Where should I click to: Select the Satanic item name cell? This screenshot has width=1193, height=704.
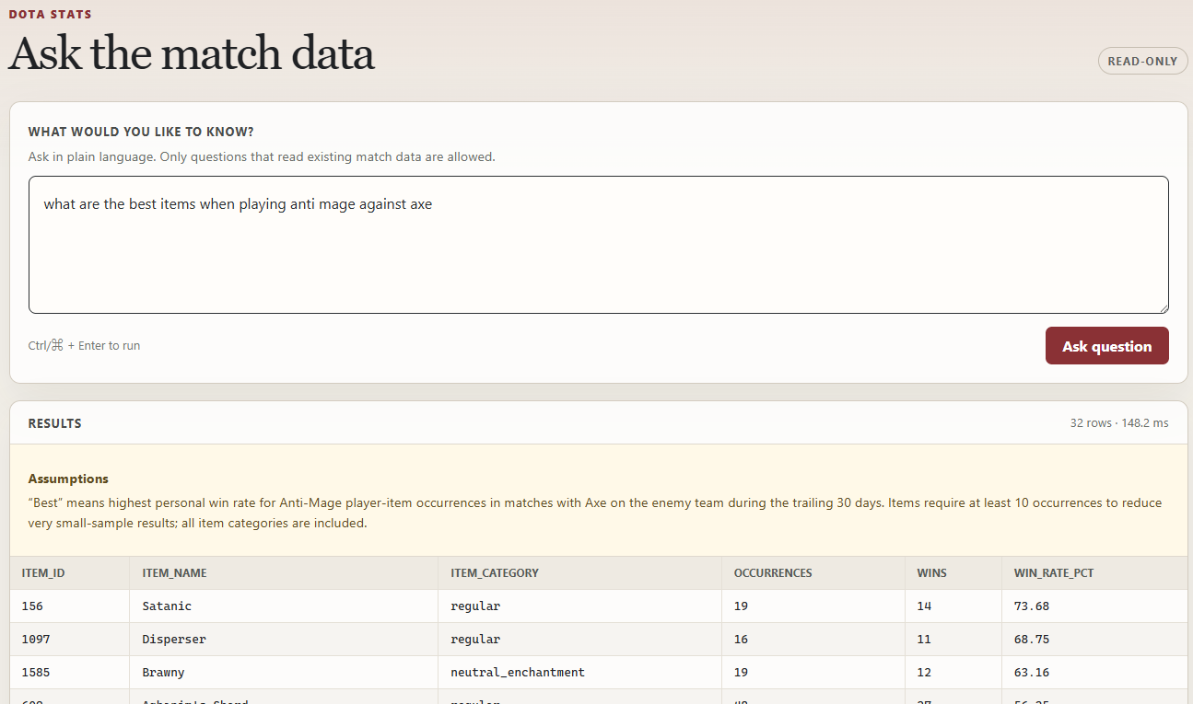point(284,606)
